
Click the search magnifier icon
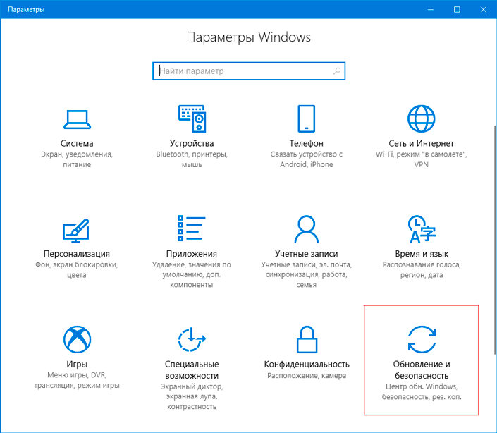[x=337, y=71]
